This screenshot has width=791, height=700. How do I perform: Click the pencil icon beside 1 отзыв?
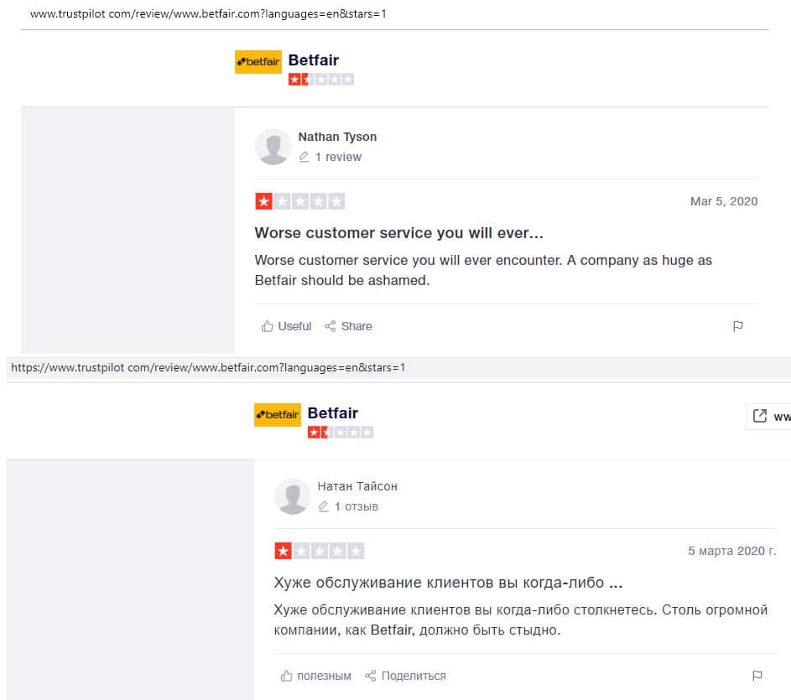click(x=323, y=506)
